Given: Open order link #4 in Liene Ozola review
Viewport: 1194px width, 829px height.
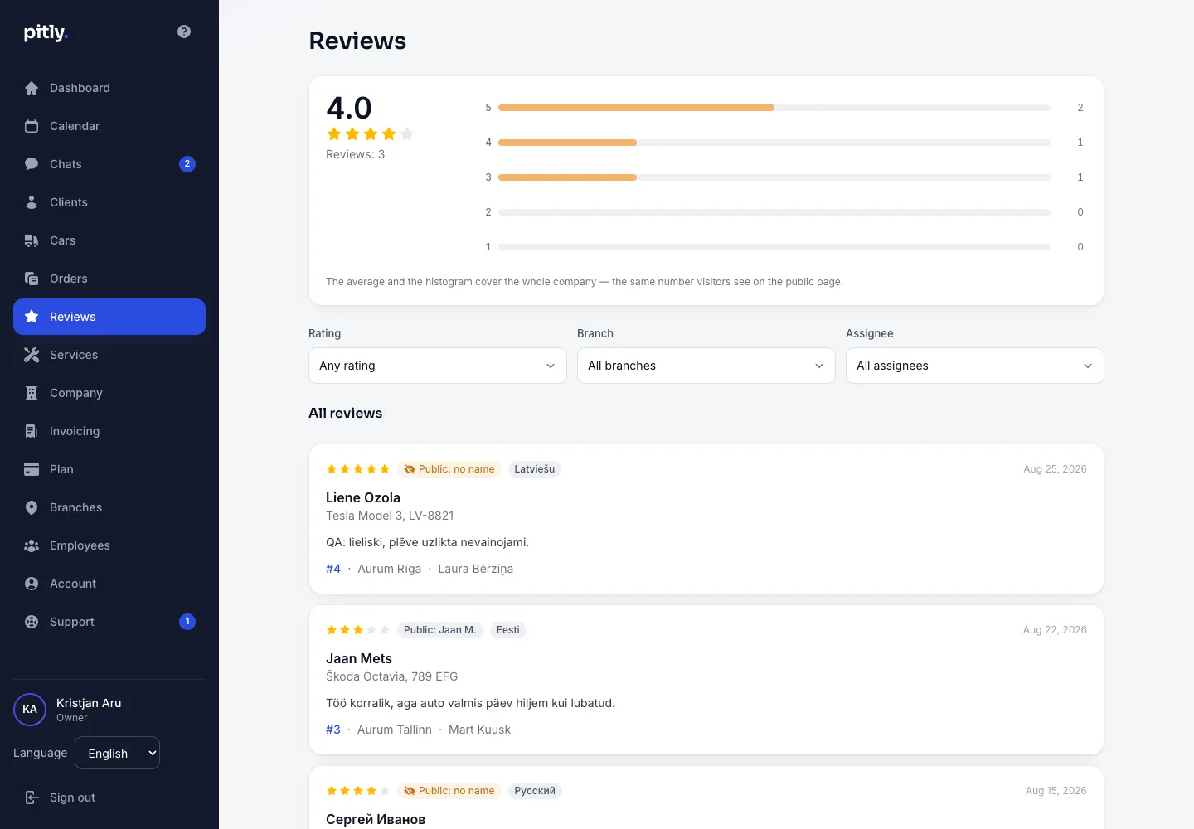Looking at the screenshot, I should click(333, 569).
